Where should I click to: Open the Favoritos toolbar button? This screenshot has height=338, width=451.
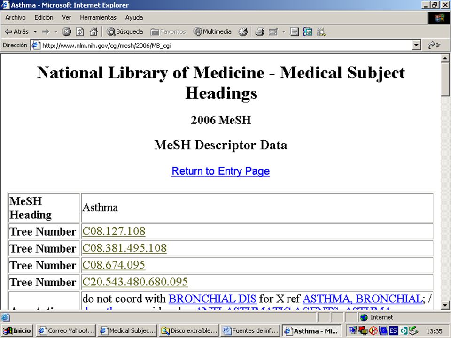[168, 31]
